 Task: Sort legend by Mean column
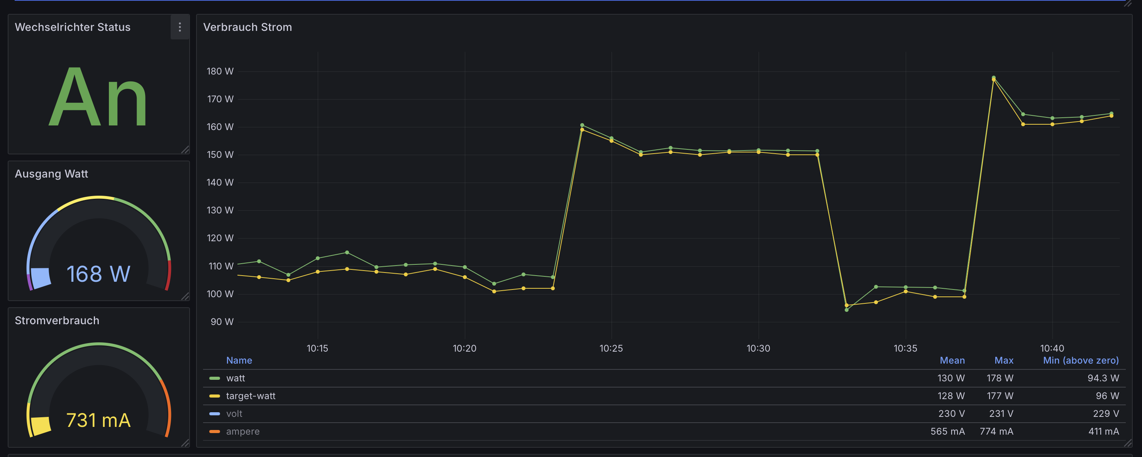pyautogui.click(x=952, y=361)
